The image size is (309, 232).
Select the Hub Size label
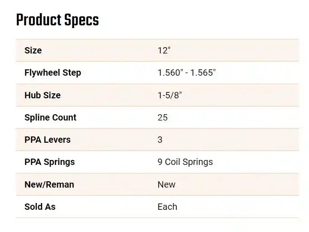[x=43, y=95]
